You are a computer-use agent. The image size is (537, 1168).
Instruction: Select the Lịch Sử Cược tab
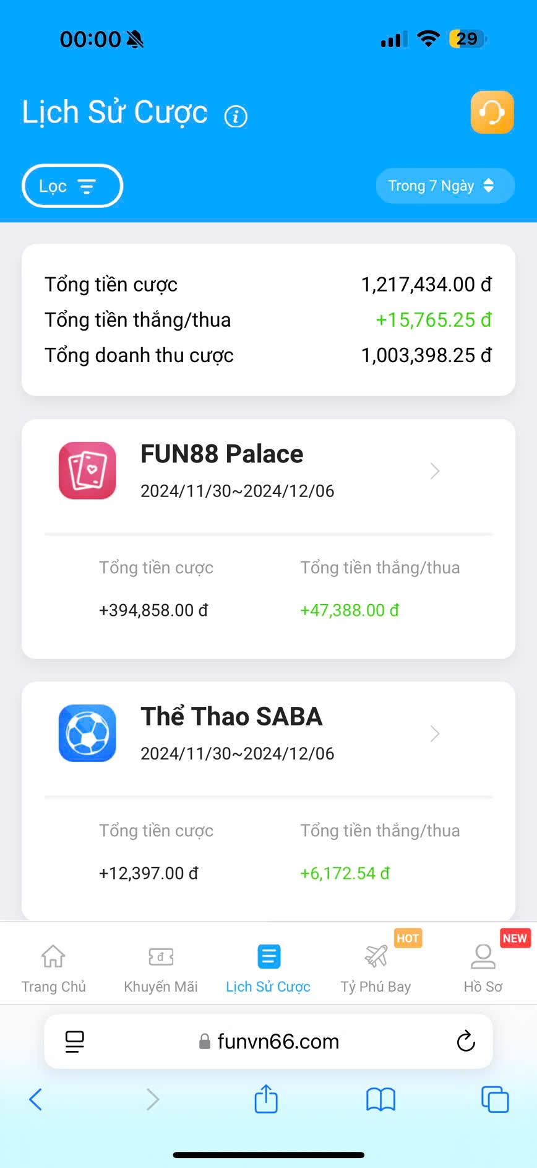pos(268,966)
